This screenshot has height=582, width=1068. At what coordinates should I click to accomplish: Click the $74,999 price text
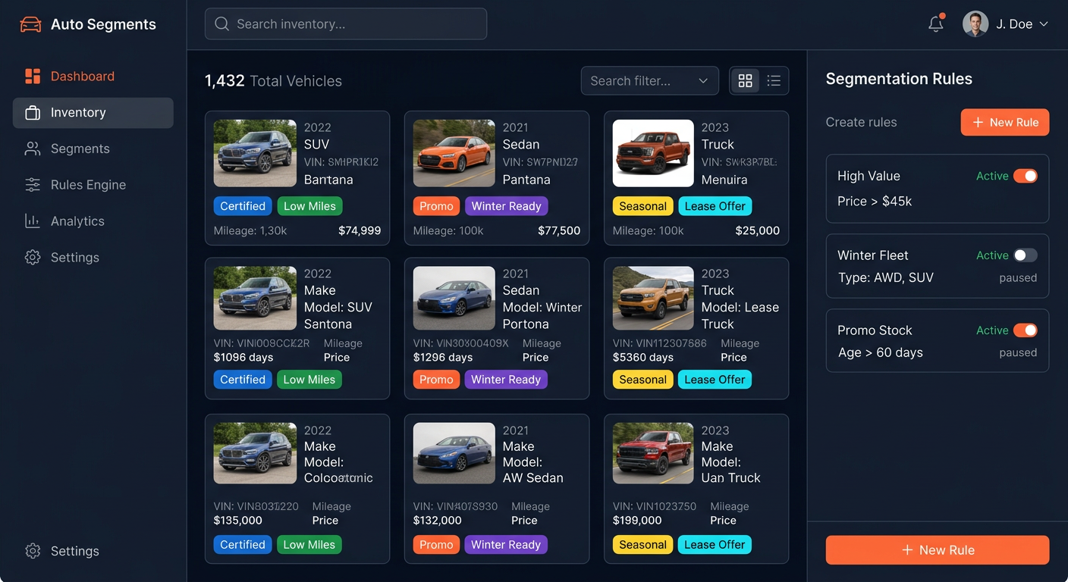coord(360,230)
